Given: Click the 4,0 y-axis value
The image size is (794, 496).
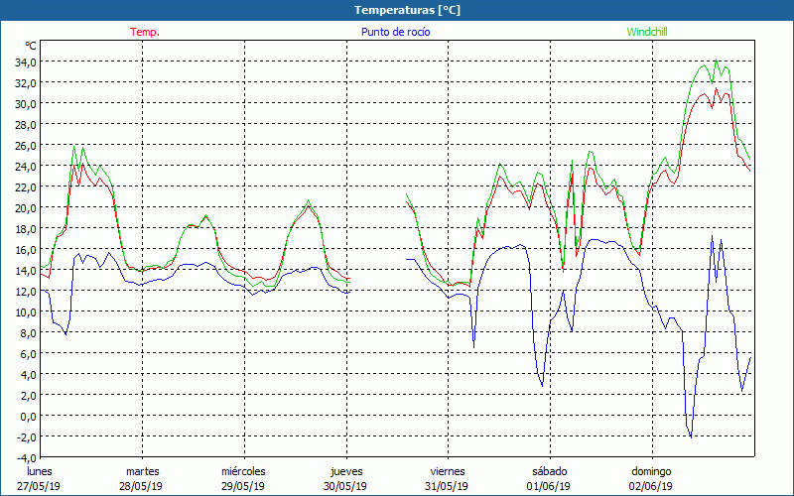Looking at the screenshot, I should coord(29,375).
